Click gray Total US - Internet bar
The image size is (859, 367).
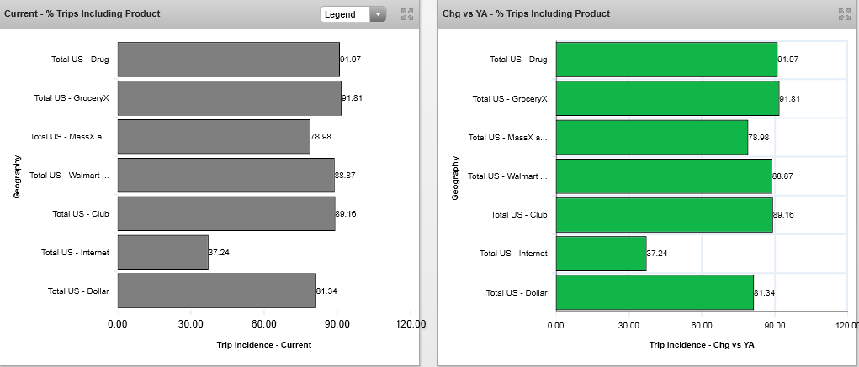[162, 252]
